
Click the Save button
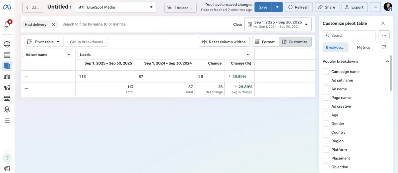coord(263,7)
